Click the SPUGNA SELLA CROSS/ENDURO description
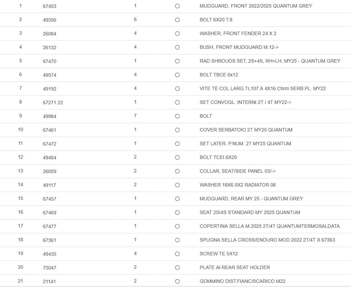351x287 pixels. (x=267, y=240)
